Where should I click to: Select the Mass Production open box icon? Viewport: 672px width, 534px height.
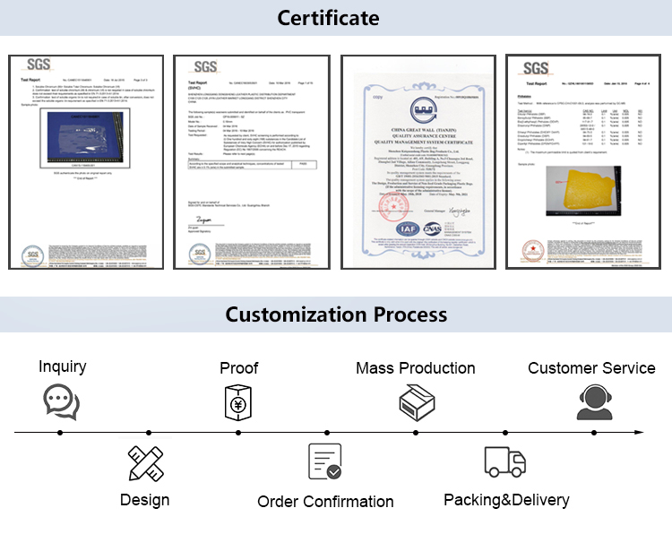tap(416, 401)
